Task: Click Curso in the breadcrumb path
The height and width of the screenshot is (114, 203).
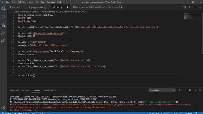Action: pos(60,12)
